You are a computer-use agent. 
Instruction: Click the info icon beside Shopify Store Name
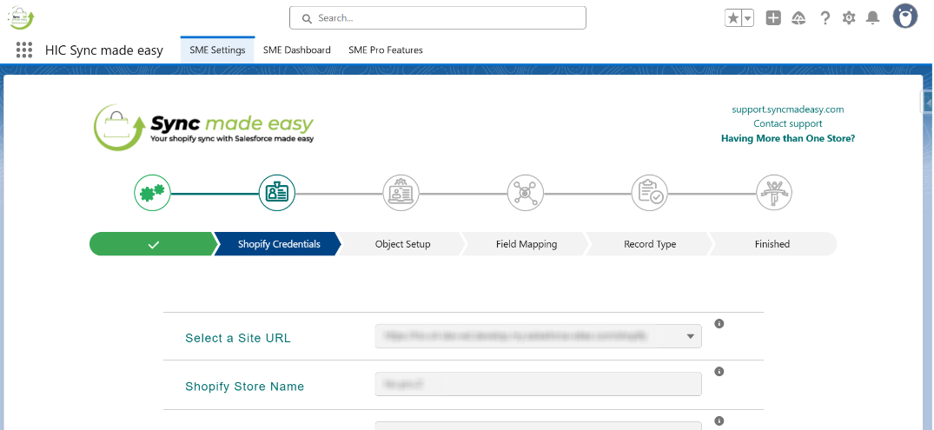[x=719, y=372]
